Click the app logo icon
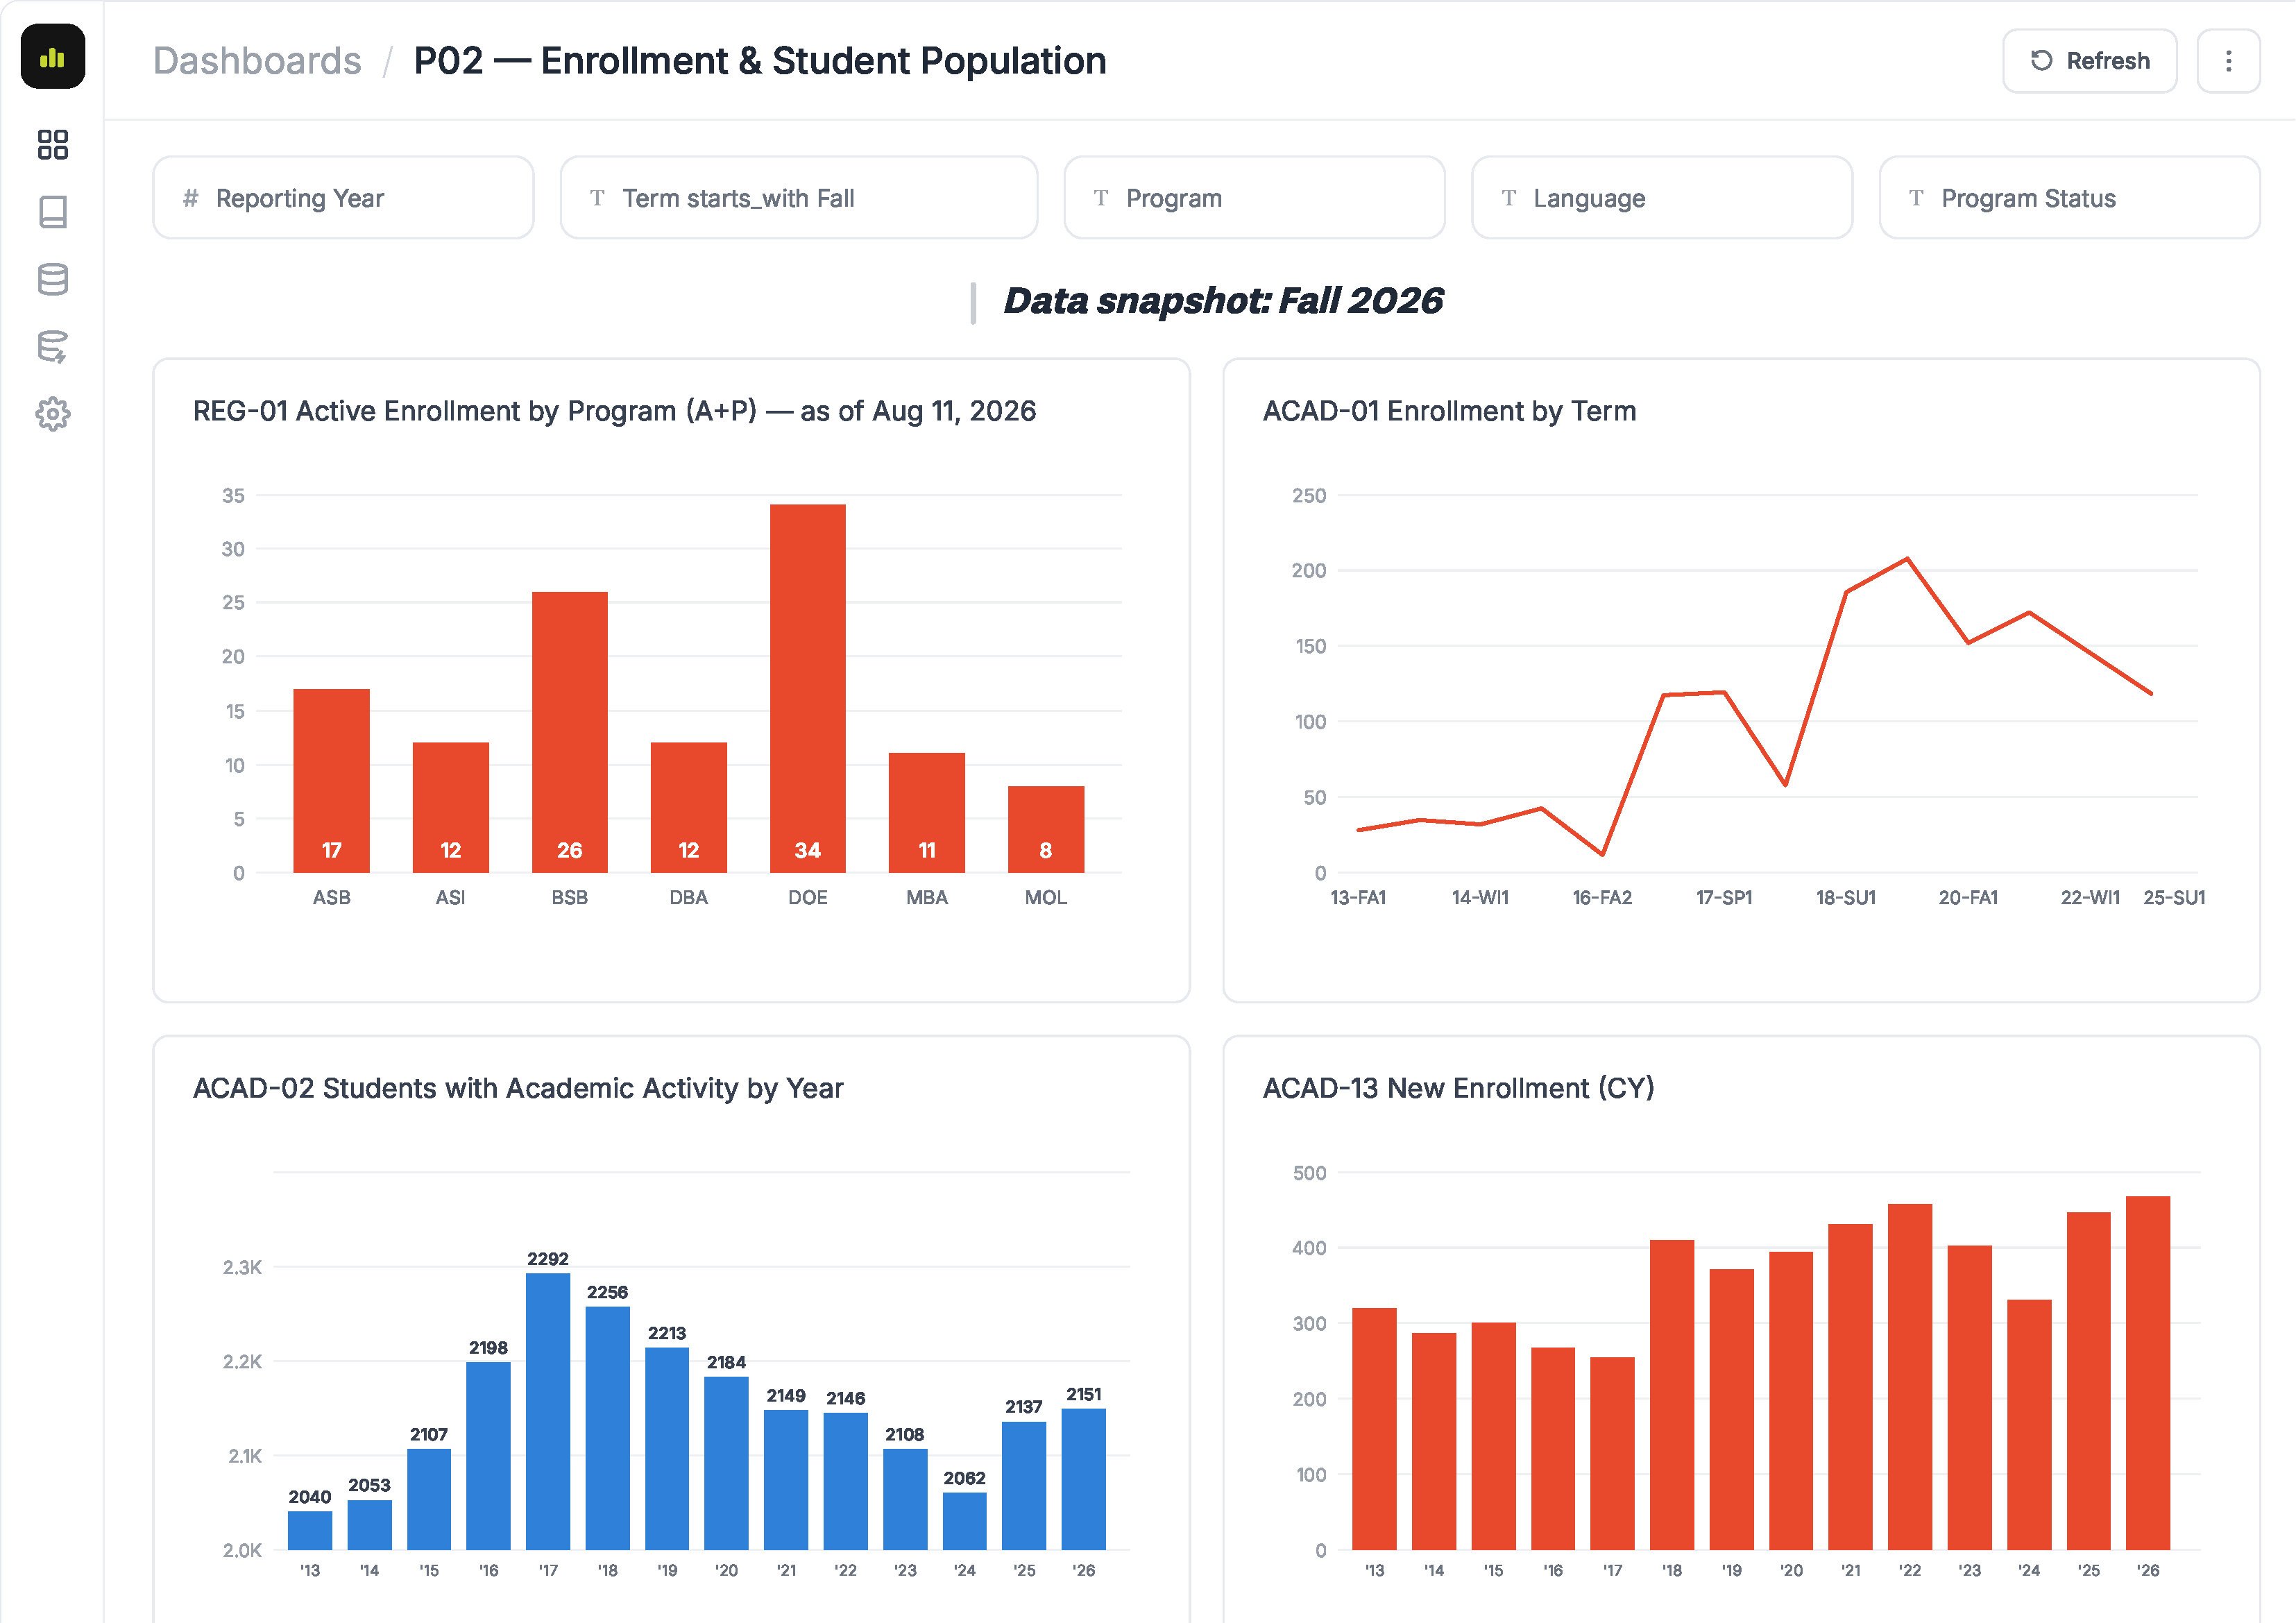 (x=52, y=57)
